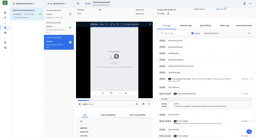Click the Build breadcrumb link
This screenshot has height=138, width=256.
87,3
